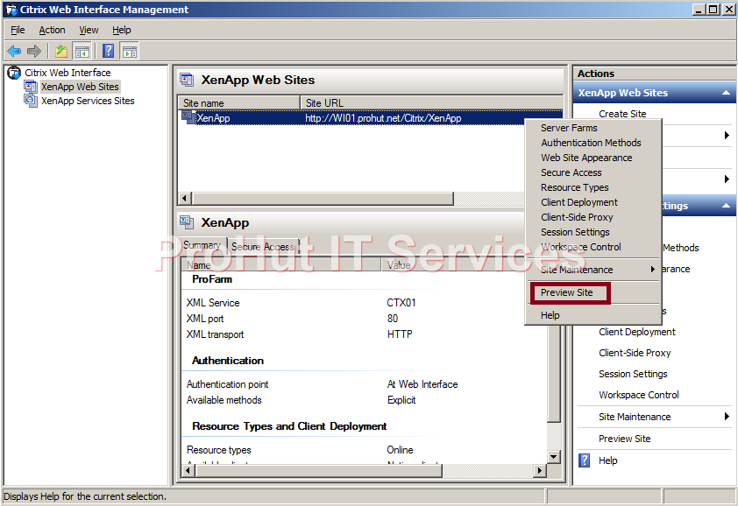
Task: Click Workspace Control in Actions pane
Action: (639, 395)
